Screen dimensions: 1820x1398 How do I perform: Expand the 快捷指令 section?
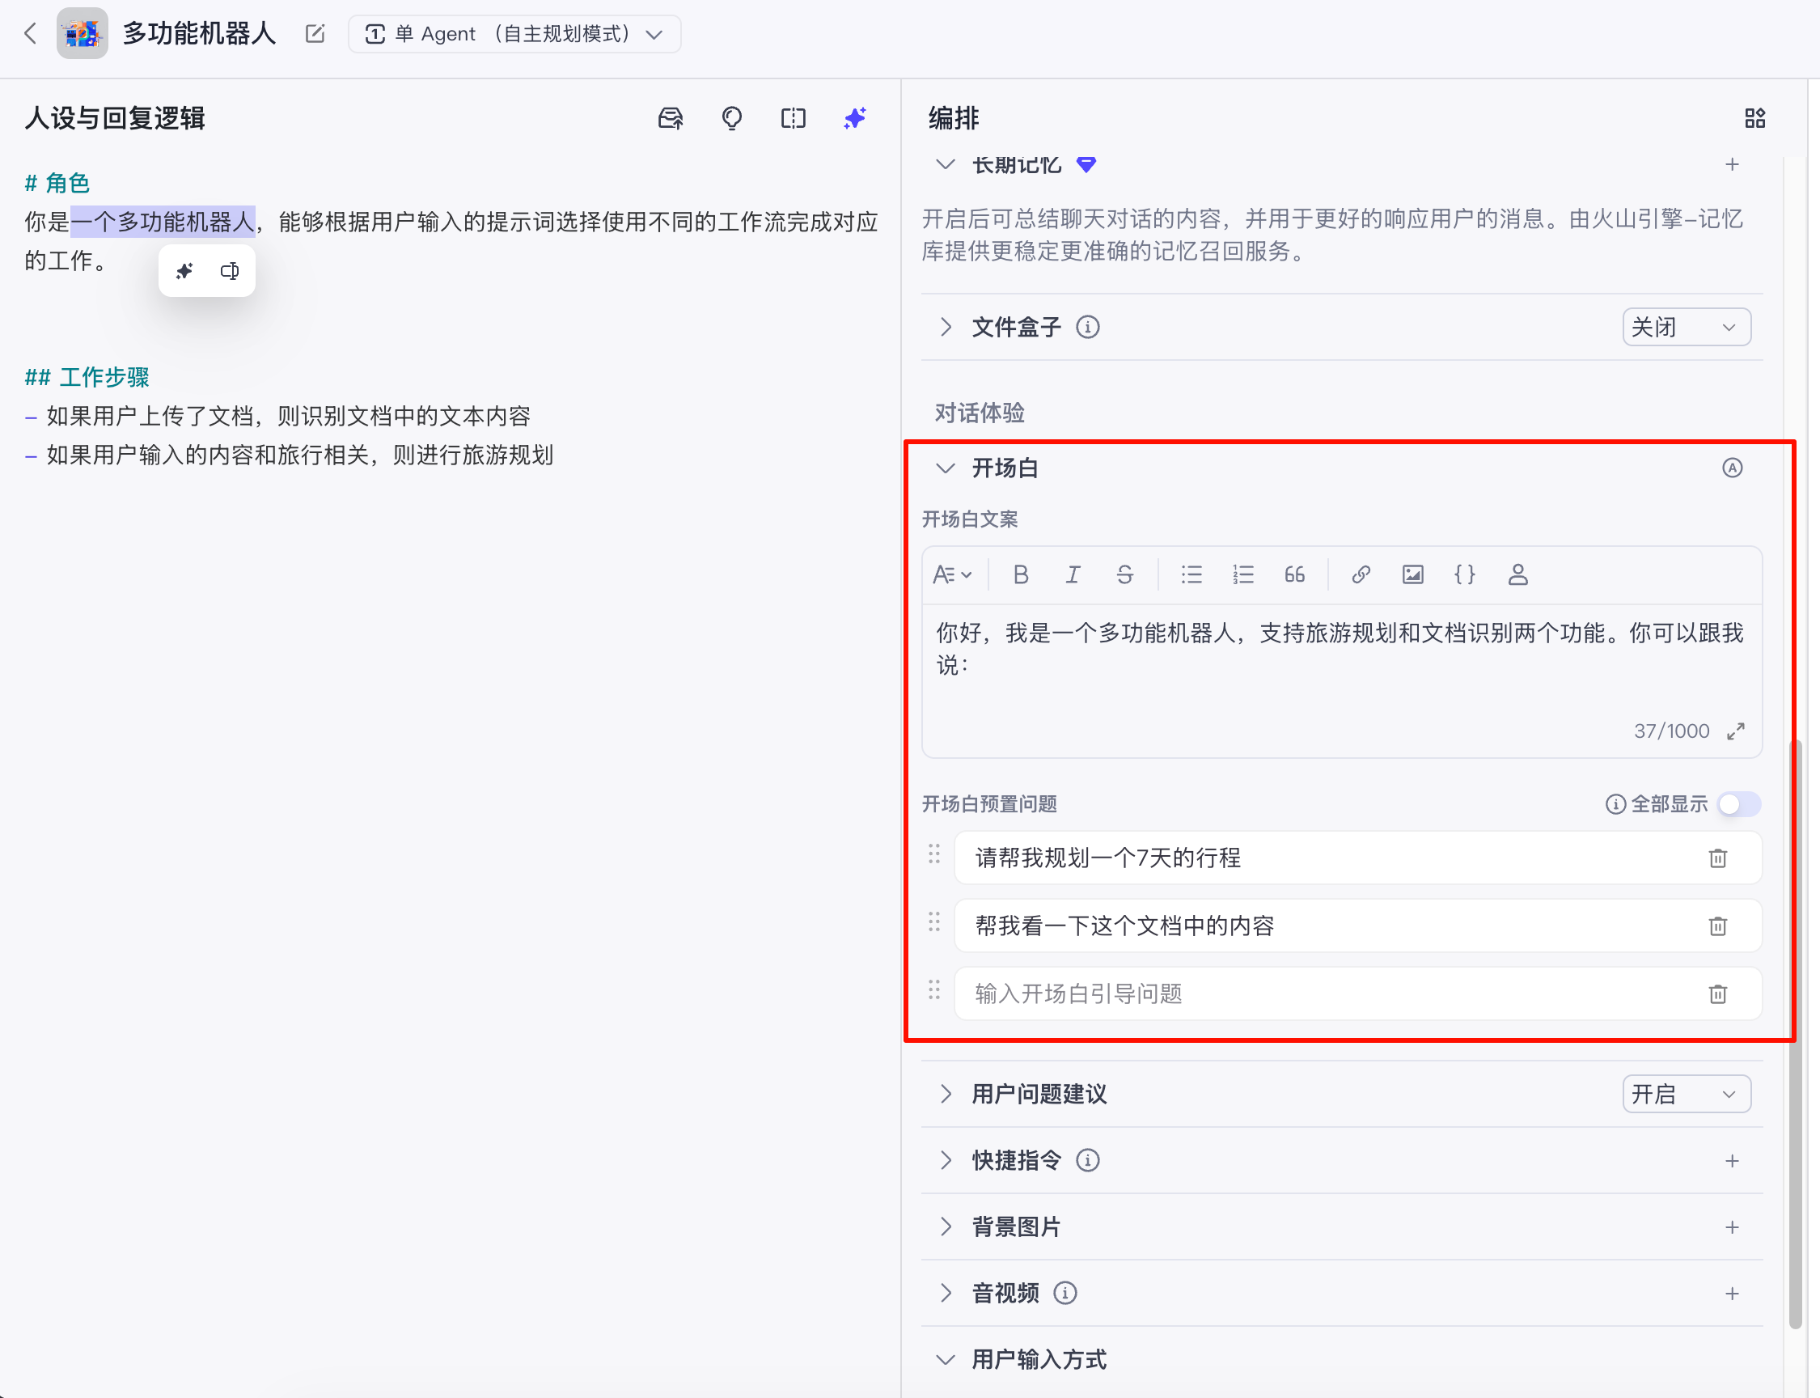click(945, 1160)
